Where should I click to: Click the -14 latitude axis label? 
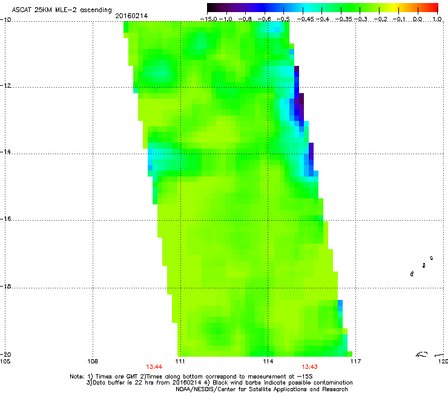5,152
